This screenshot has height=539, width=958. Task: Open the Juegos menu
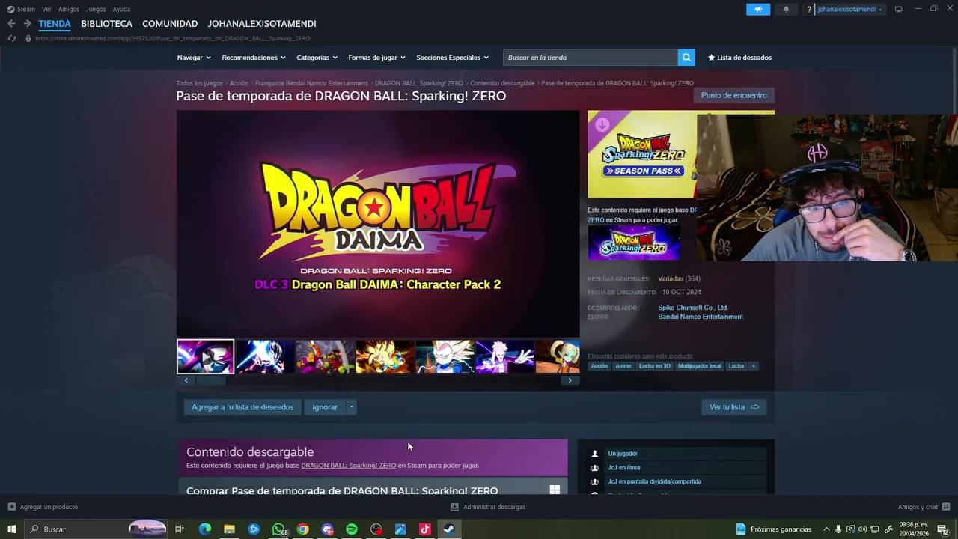(96, 9)
